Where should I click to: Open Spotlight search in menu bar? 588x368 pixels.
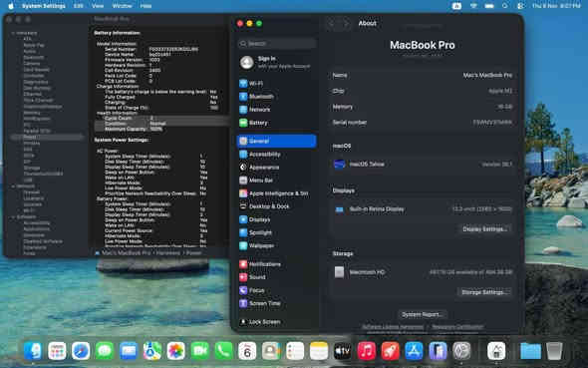point(505,6)
